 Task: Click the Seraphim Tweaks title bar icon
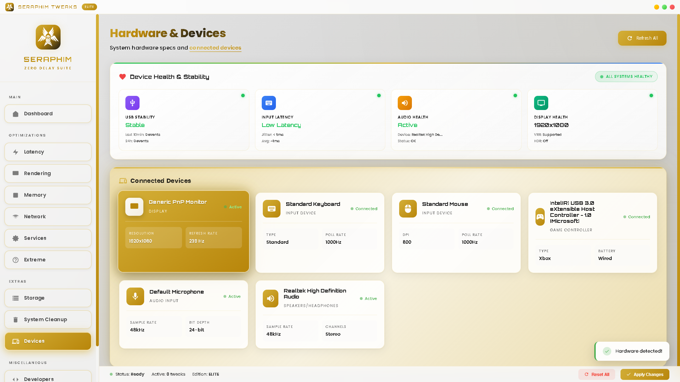coord(10,7)
